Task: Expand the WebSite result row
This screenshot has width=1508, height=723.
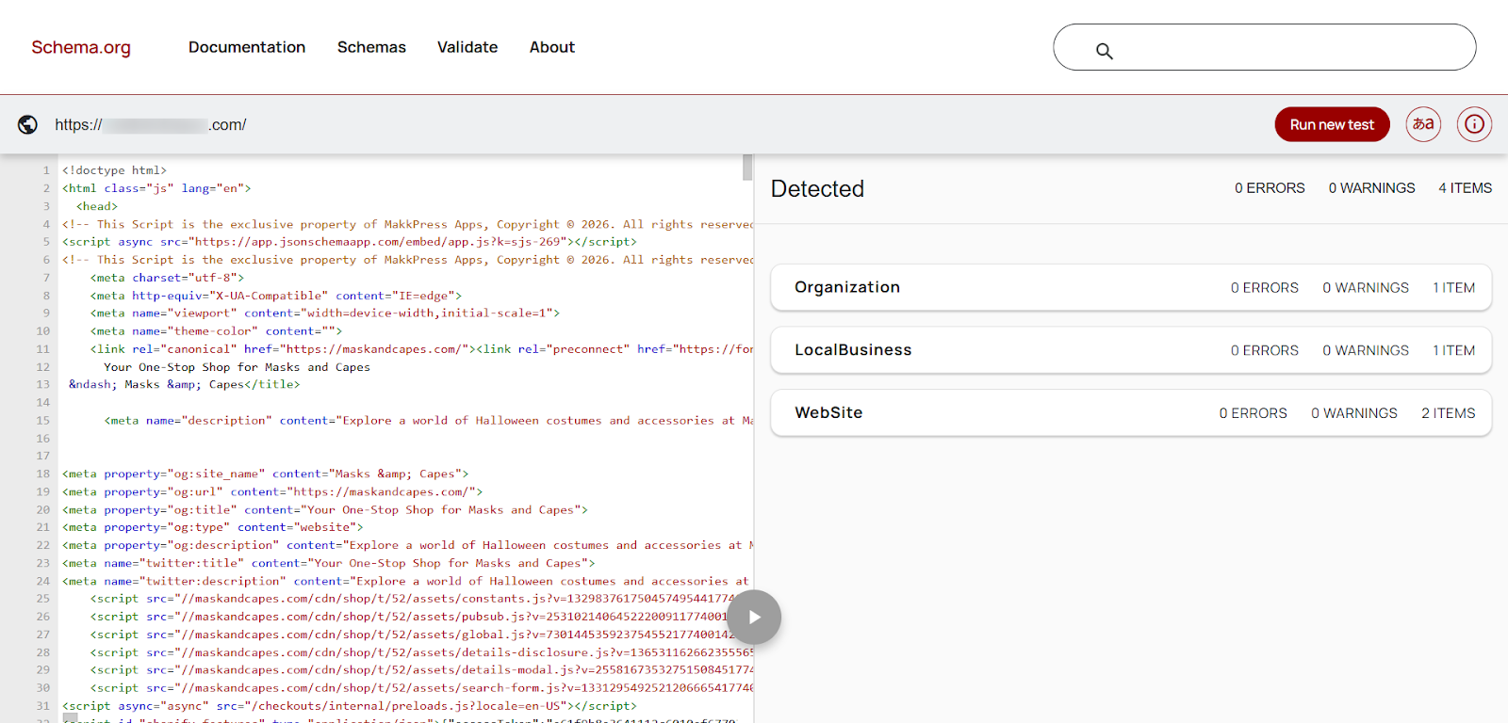Action: (1130, 413)
